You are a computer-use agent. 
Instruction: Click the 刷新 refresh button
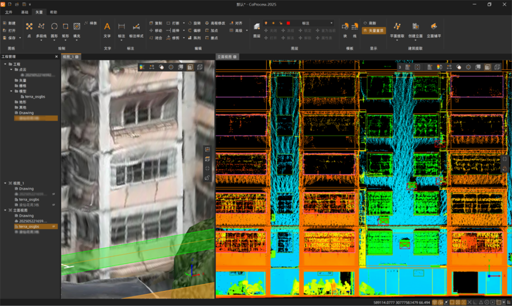370,23
